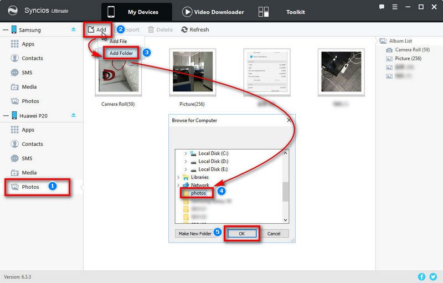Click the folder tree scrollbar thumb

pyautogui.click(x=285, y=192)
